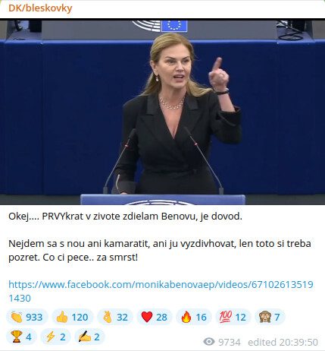Screen dimensions: 325x351
Task: Click the see-no-evil monkey reaction (7)
Action: point(270,317)
